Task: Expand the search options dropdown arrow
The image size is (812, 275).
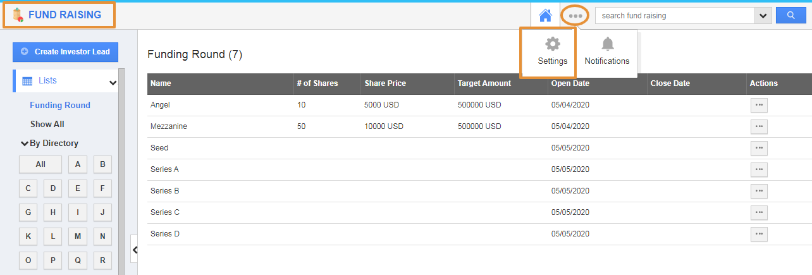Action: click(x=763, y=16)
